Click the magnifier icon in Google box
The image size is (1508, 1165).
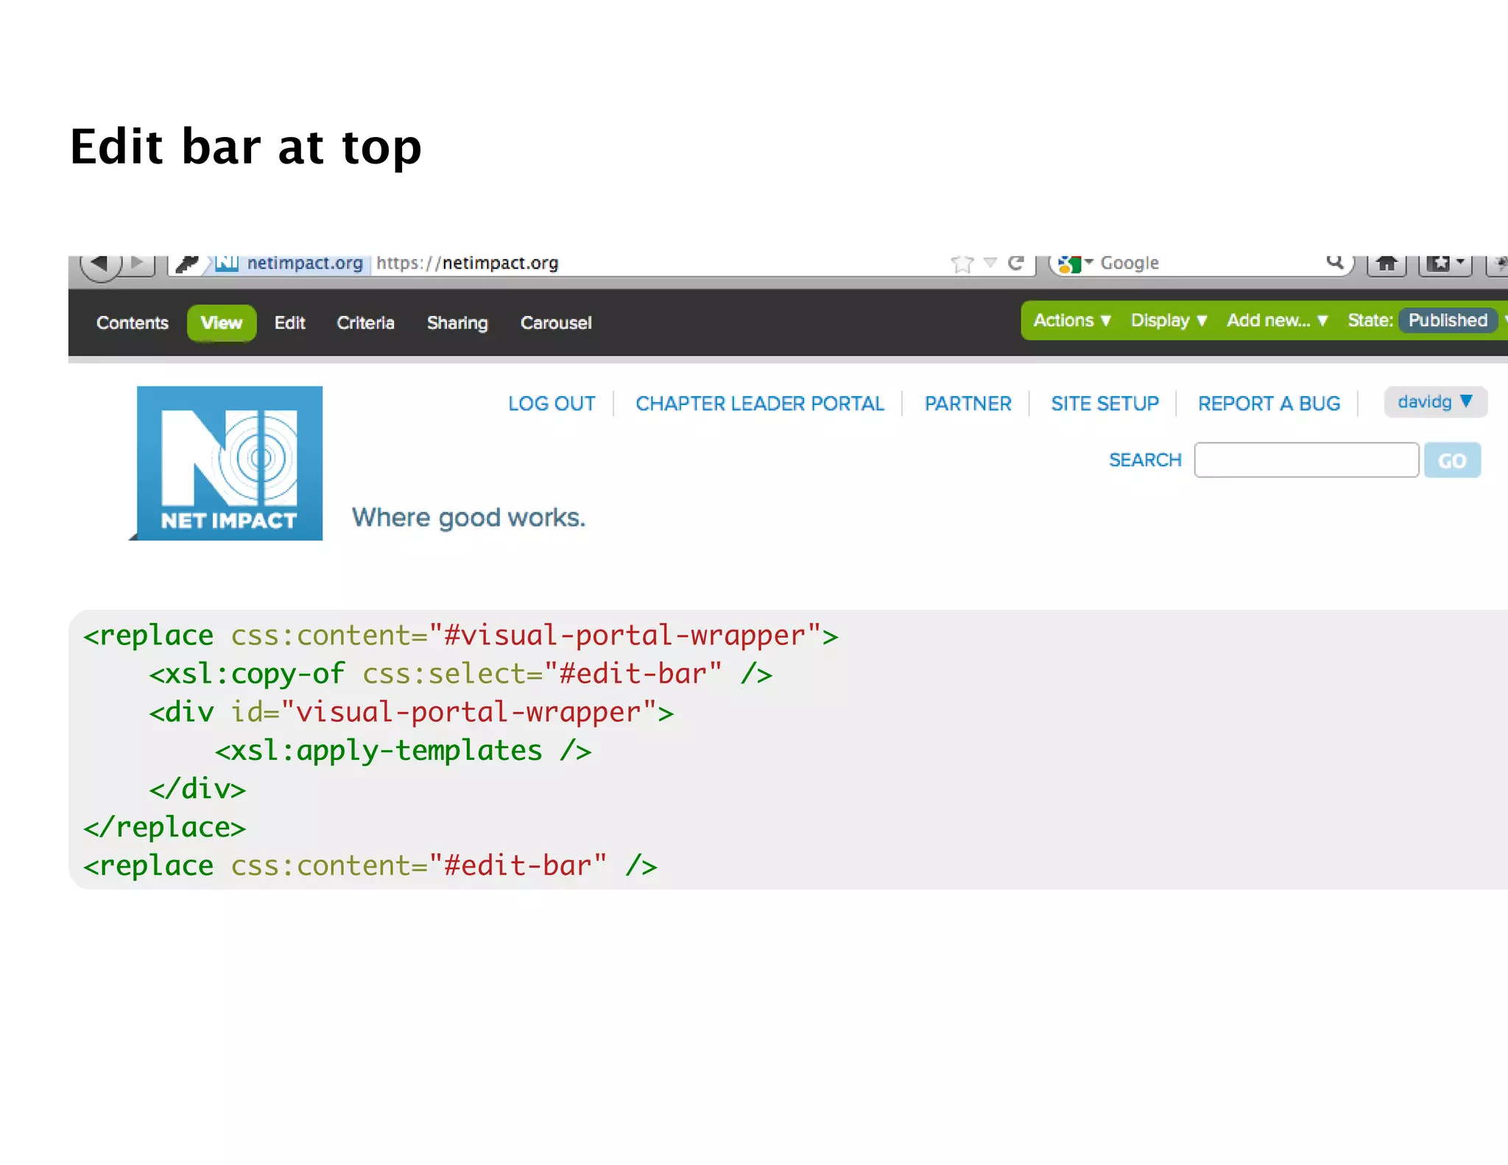pyautogui.click(x=1334, y=262)
